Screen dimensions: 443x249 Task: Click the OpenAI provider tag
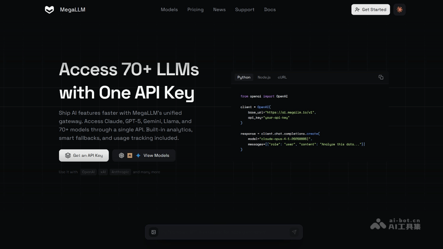coord(88,172)
